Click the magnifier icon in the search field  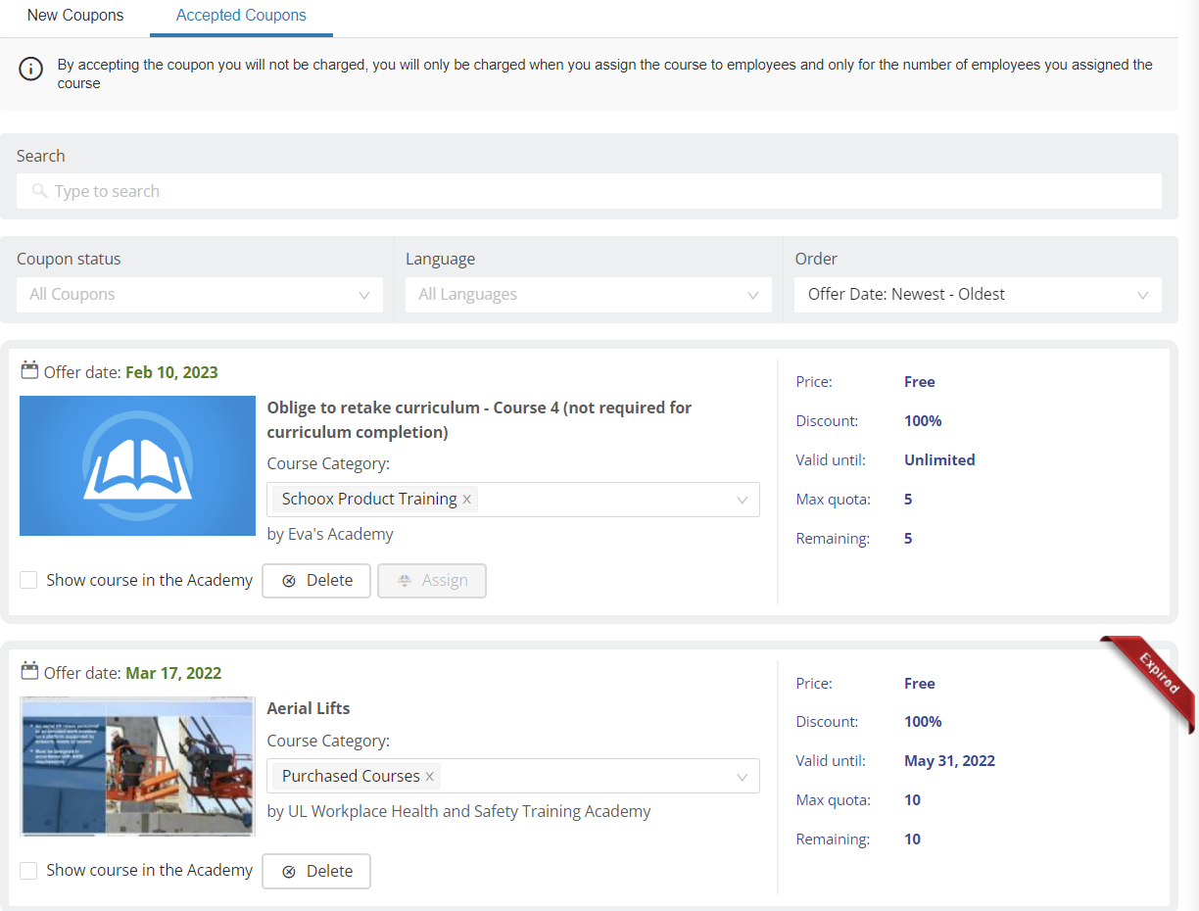[39, 191]
